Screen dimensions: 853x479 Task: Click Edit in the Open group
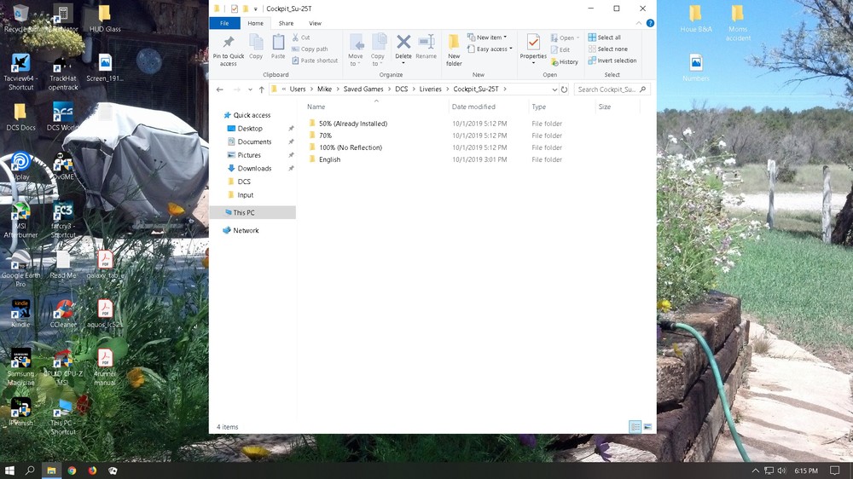[560, 49]
